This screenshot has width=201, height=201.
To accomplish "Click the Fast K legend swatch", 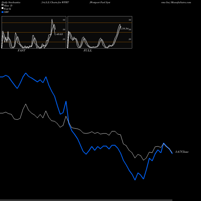I will tap(2, 8).
